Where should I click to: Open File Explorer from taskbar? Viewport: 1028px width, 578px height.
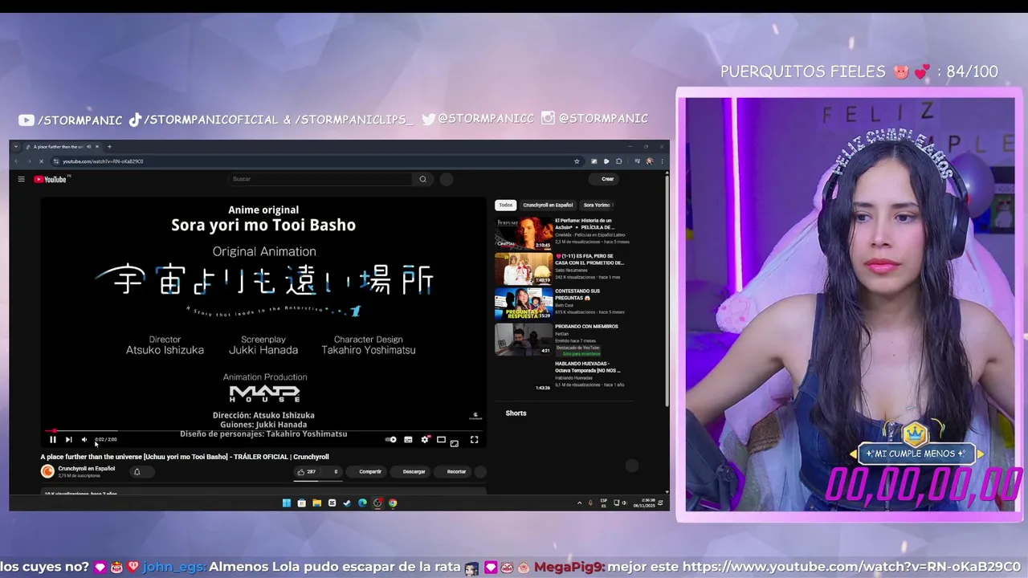[316, 503]
